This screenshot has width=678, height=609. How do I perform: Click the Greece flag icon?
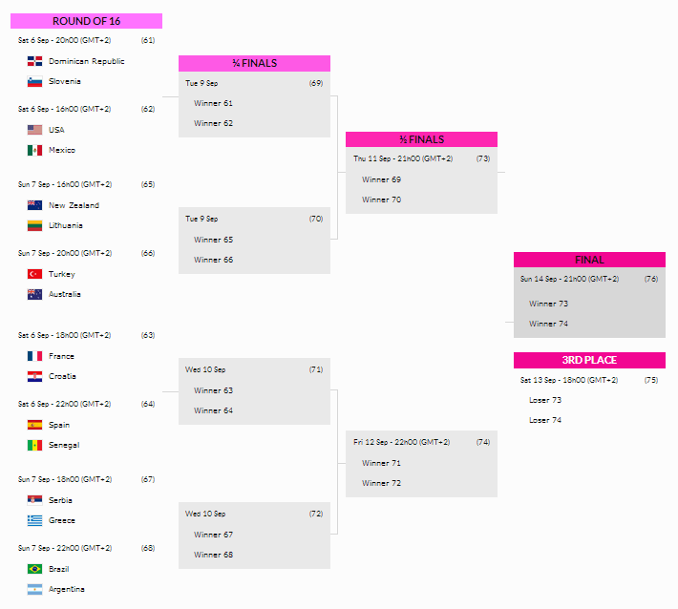(x=34, y=520)
